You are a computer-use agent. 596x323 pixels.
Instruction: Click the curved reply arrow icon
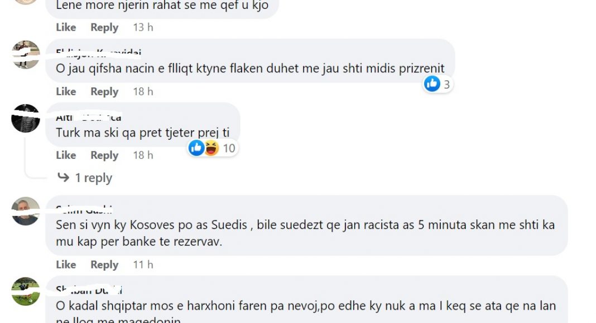pyautogui.click(x=63, y=177)
